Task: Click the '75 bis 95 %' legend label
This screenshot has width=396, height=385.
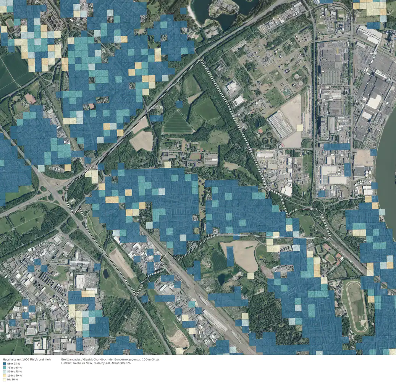Action: pos(15,367)
